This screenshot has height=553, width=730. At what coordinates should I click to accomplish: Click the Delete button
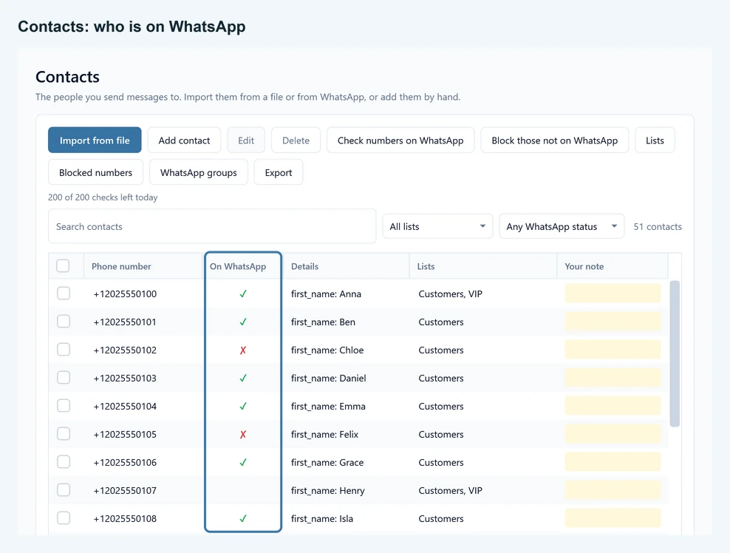coord(296,140)
